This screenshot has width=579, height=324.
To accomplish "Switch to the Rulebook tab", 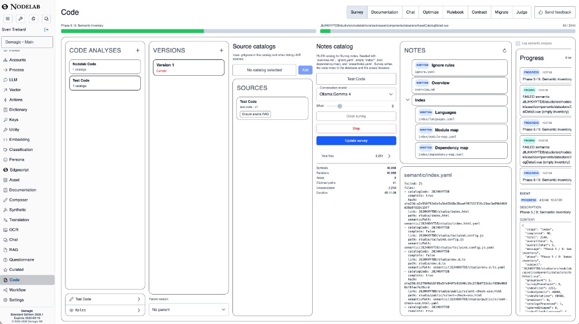I will tap(455, 12).
